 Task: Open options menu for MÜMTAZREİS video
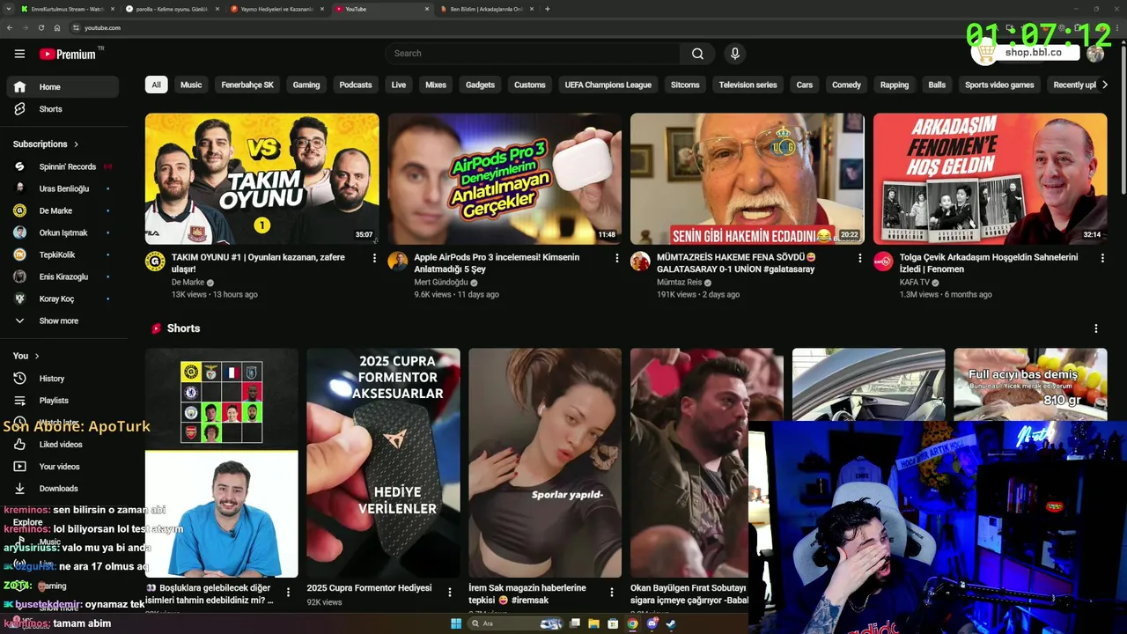[859, 258]
